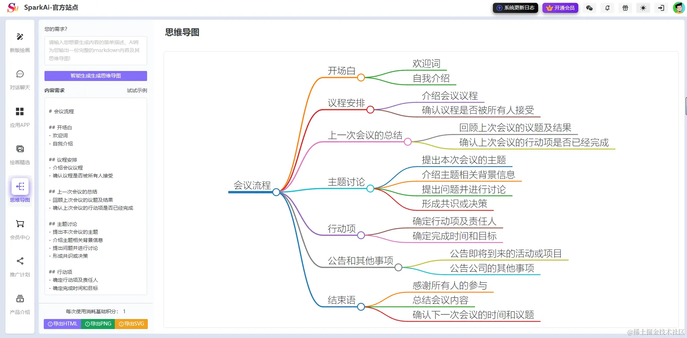The width and height of the screenshot is (687, 338).
Task: Toggle light/dark theme with the sun icon
Action: 643,8
